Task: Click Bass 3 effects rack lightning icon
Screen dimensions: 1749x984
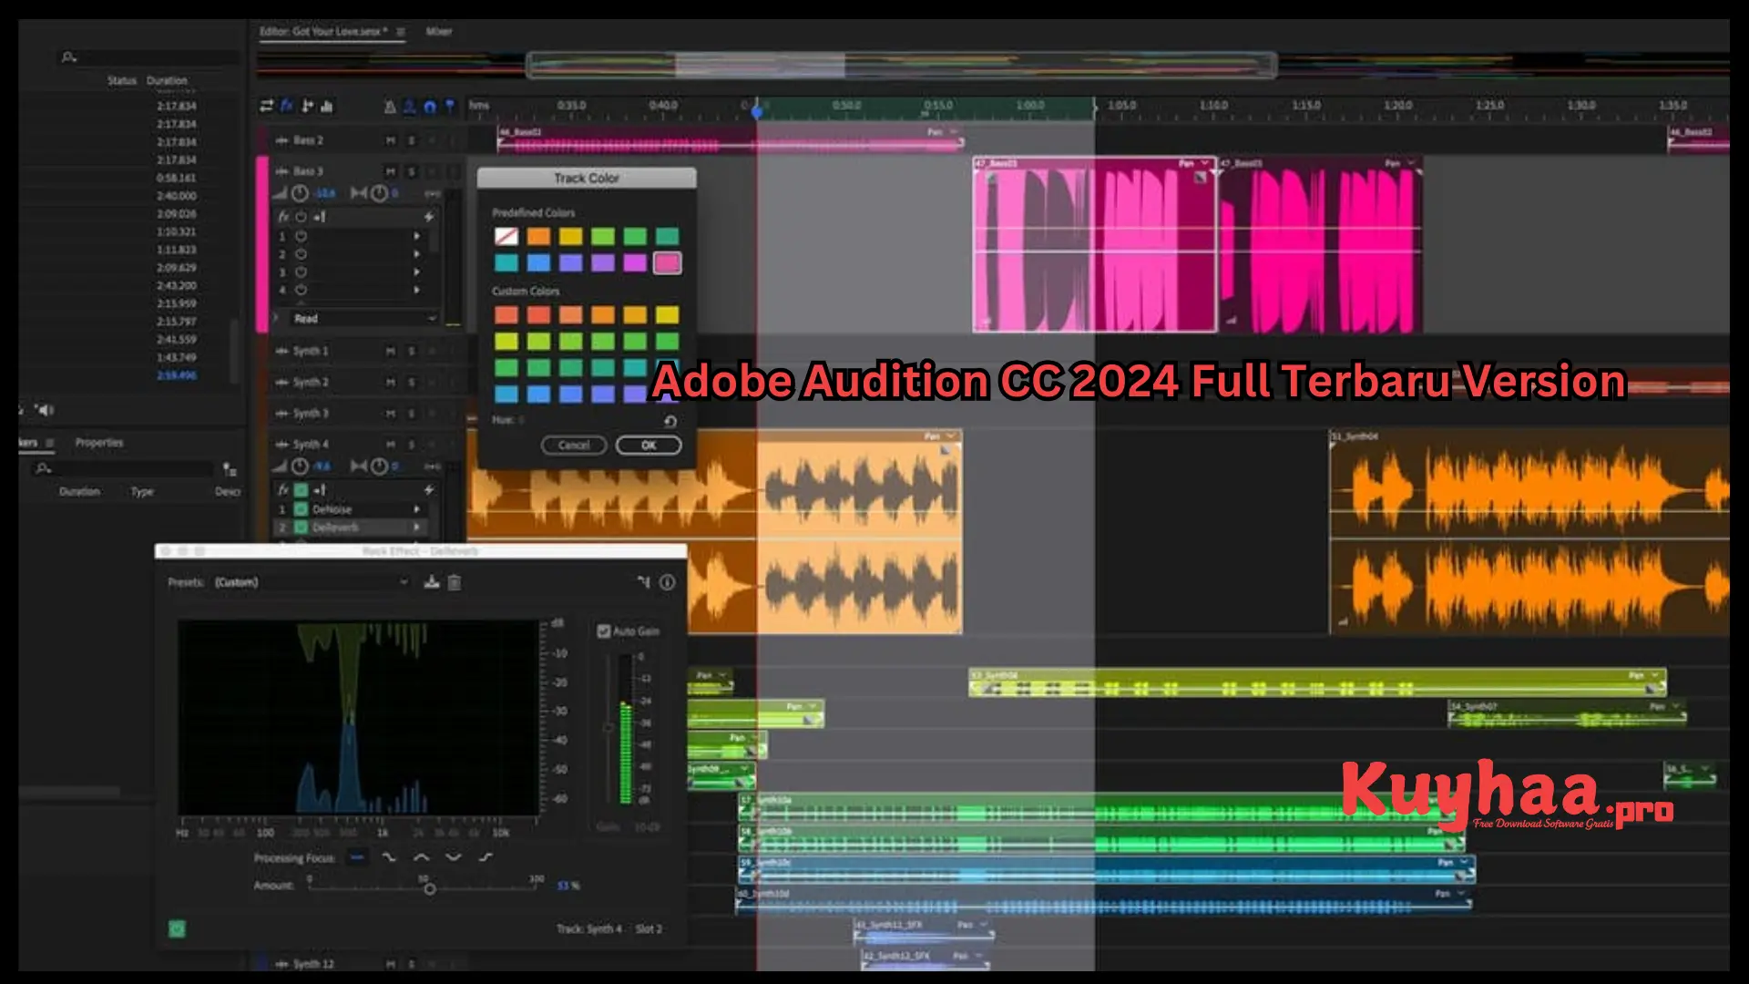Action: click(x=428, y=217)
